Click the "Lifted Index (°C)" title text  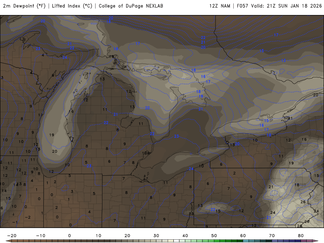pos(72,6)
